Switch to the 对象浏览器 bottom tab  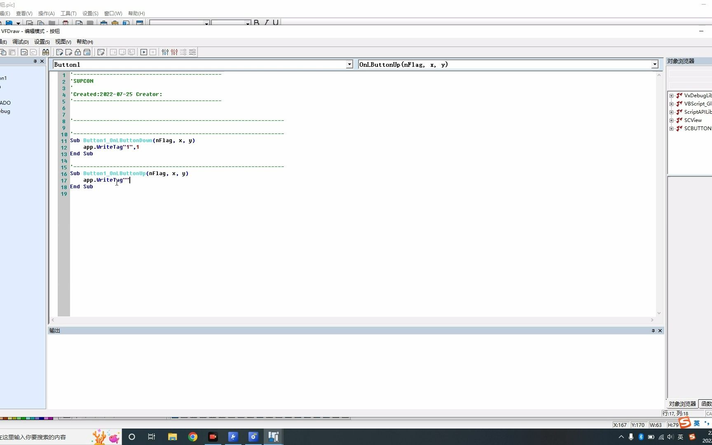tap(682, 404)
